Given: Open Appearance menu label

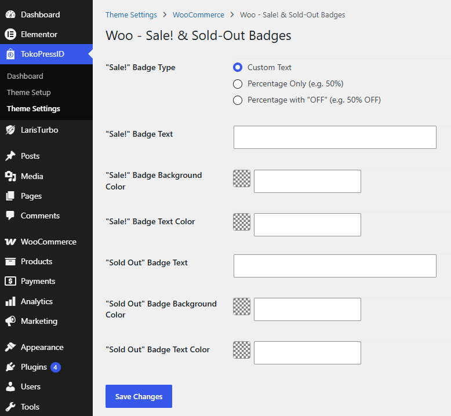Looking at the screenshot, I should 42,347.
